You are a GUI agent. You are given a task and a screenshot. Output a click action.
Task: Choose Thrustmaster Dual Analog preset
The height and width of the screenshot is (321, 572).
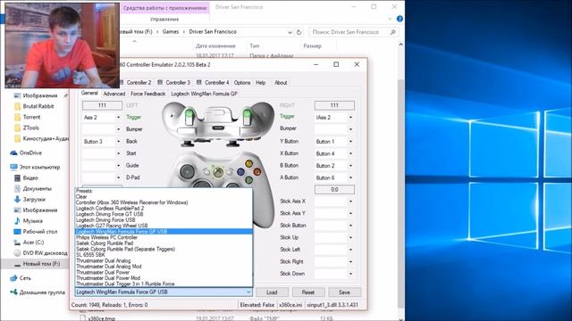coord(164,260)
